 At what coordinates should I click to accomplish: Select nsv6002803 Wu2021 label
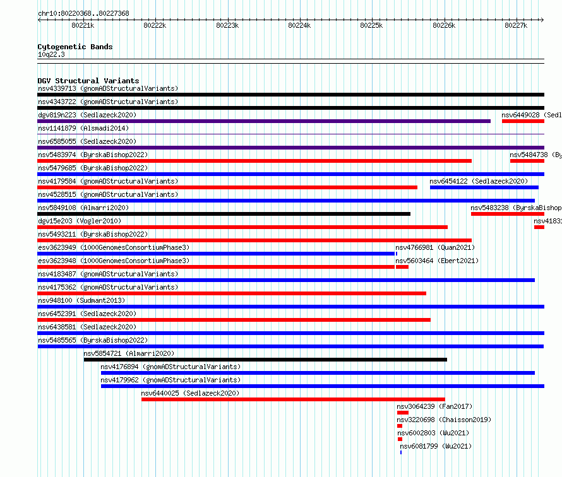pyautogui.click(x=433, y=433)
